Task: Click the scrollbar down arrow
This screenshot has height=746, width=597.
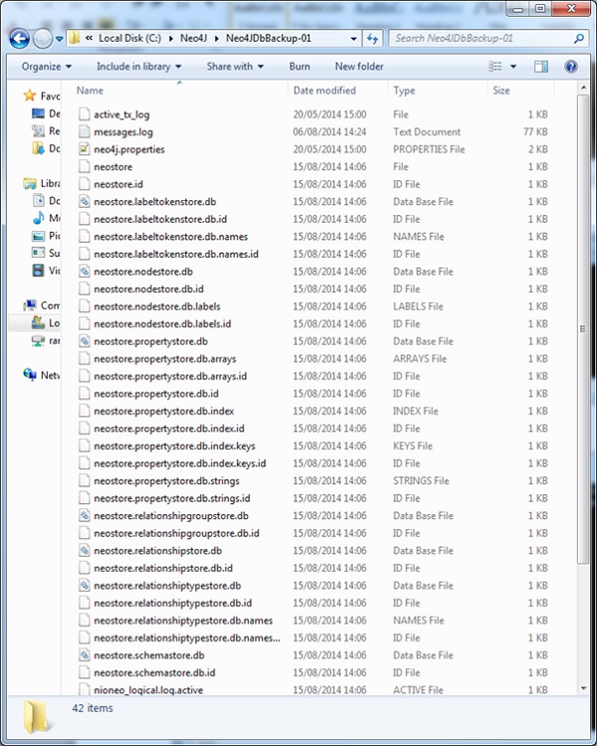Action: 583,688
